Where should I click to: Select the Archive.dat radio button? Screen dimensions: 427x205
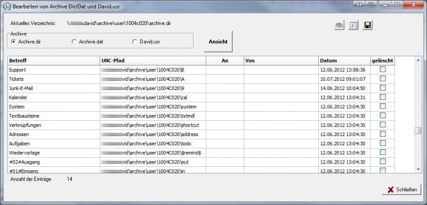click(87, 42)
